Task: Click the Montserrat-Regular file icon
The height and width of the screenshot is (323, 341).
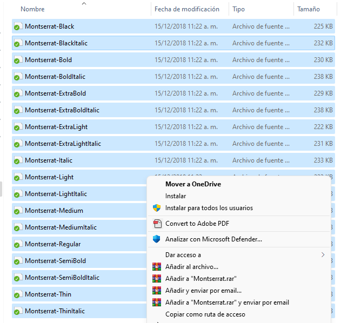Action: (x=18, y=244)
